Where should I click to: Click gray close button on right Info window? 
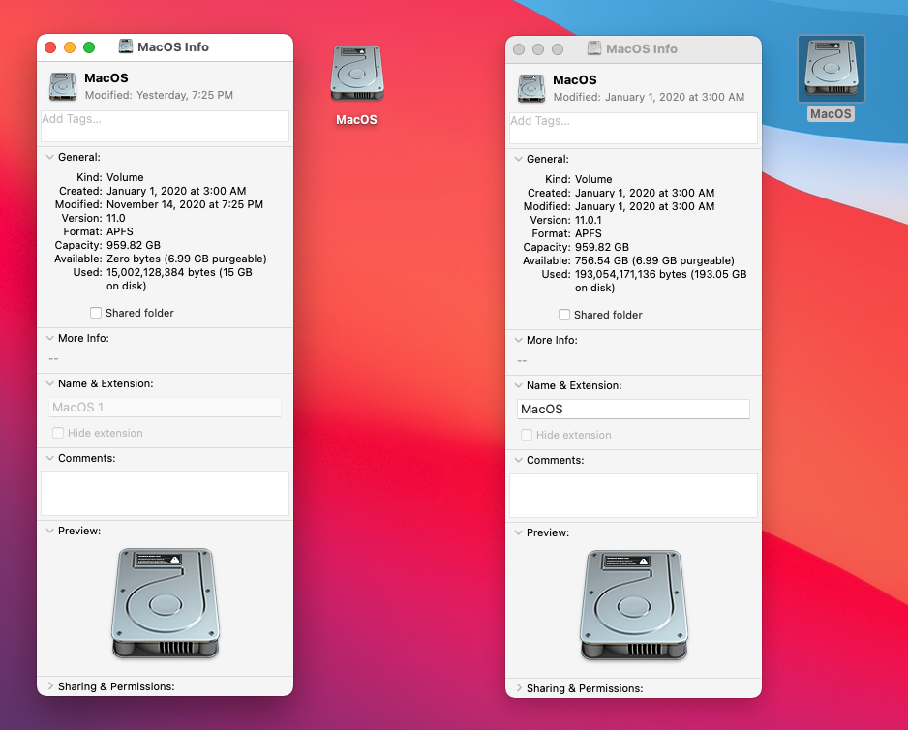click(519, 49)
